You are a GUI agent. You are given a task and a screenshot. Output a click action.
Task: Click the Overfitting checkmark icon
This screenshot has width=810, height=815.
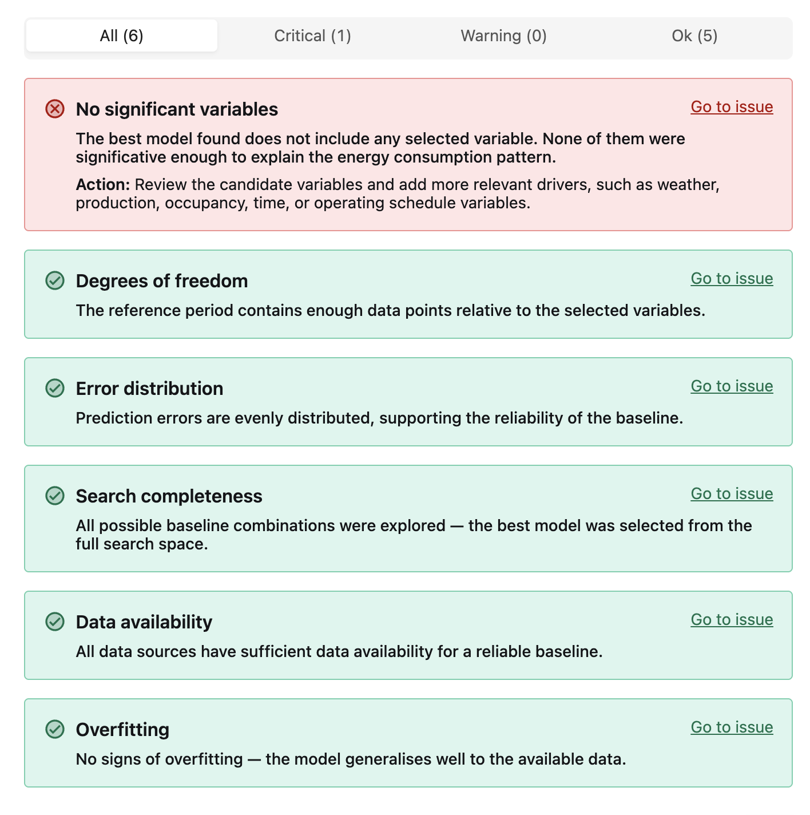(x=55, y=729)
